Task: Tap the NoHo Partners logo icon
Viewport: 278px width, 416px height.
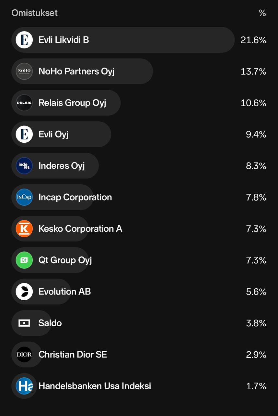Action: click(24, 71)
